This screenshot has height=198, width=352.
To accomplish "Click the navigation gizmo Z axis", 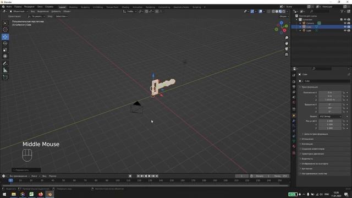I will coord(282,23).
